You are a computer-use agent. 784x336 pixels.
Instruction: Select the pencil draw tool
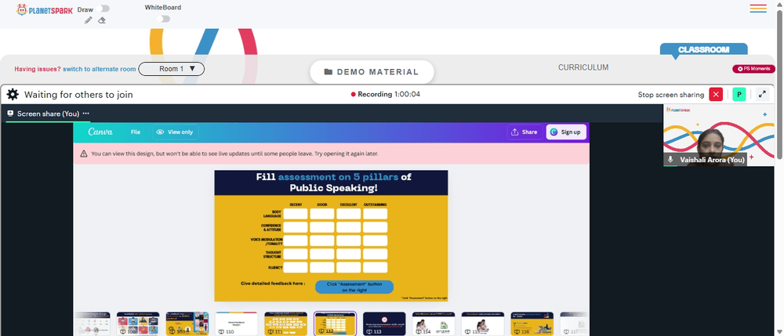coord(88,20)
